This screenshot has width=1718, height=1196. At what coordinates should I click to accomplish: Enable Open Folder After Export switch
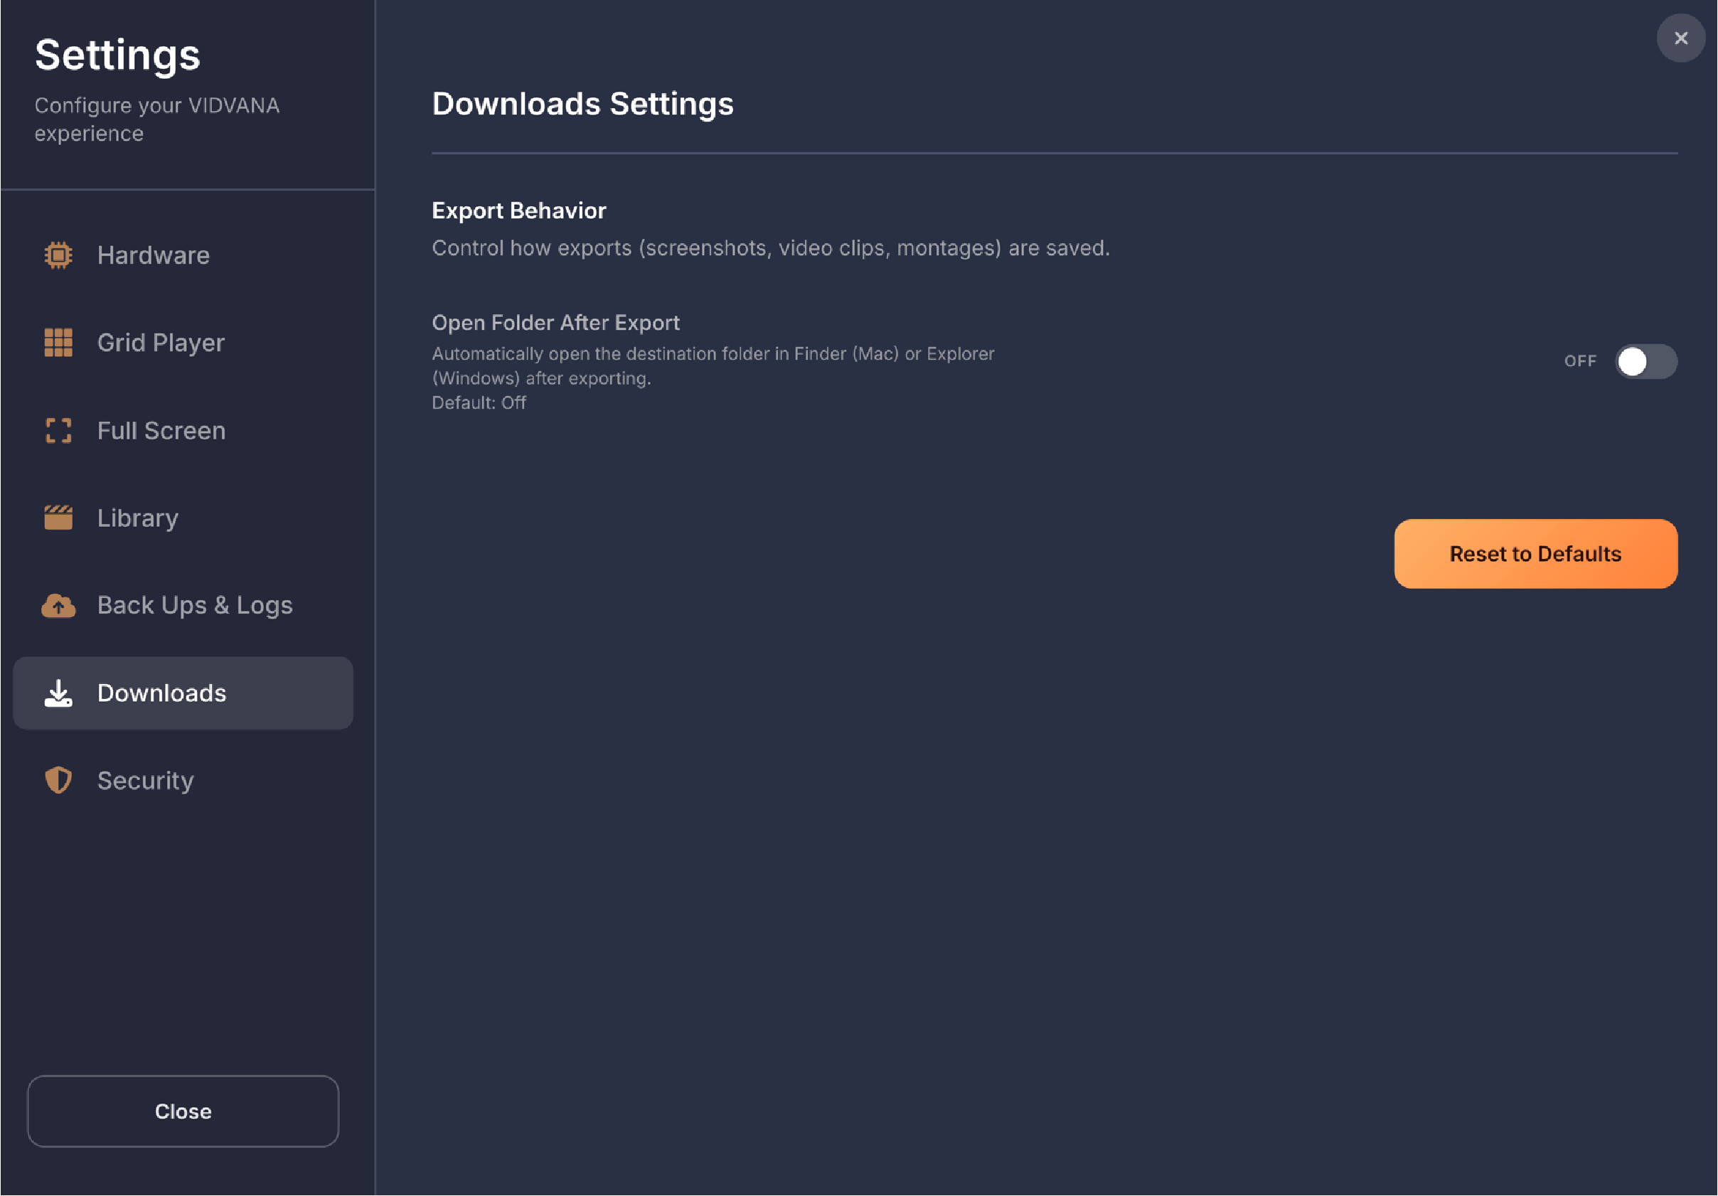[x=1645, y=361]
